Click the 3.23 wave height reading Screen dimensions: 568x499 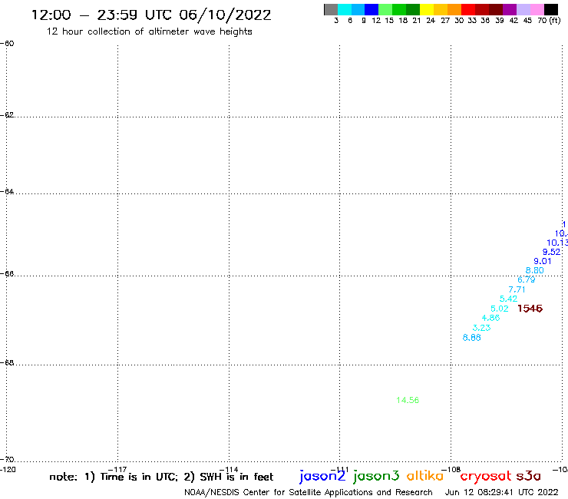pyautogui.click(x=482, y=328)
